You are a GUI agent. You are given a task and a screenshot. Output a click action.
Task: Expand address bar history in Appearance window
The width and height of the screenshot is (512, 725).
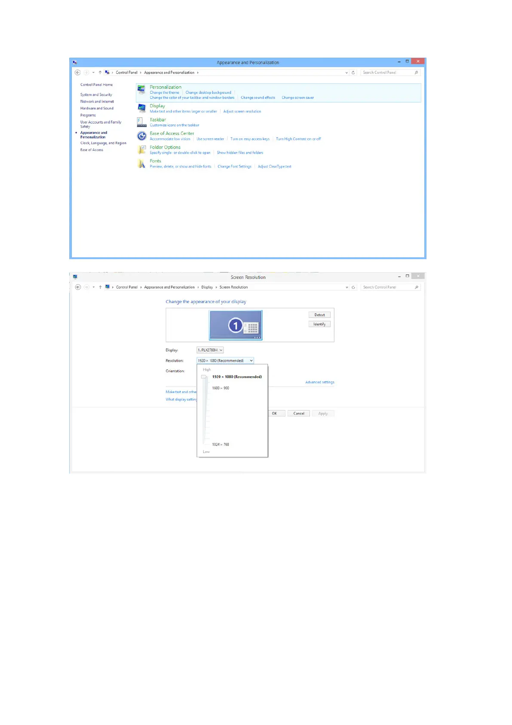(346, 73)
